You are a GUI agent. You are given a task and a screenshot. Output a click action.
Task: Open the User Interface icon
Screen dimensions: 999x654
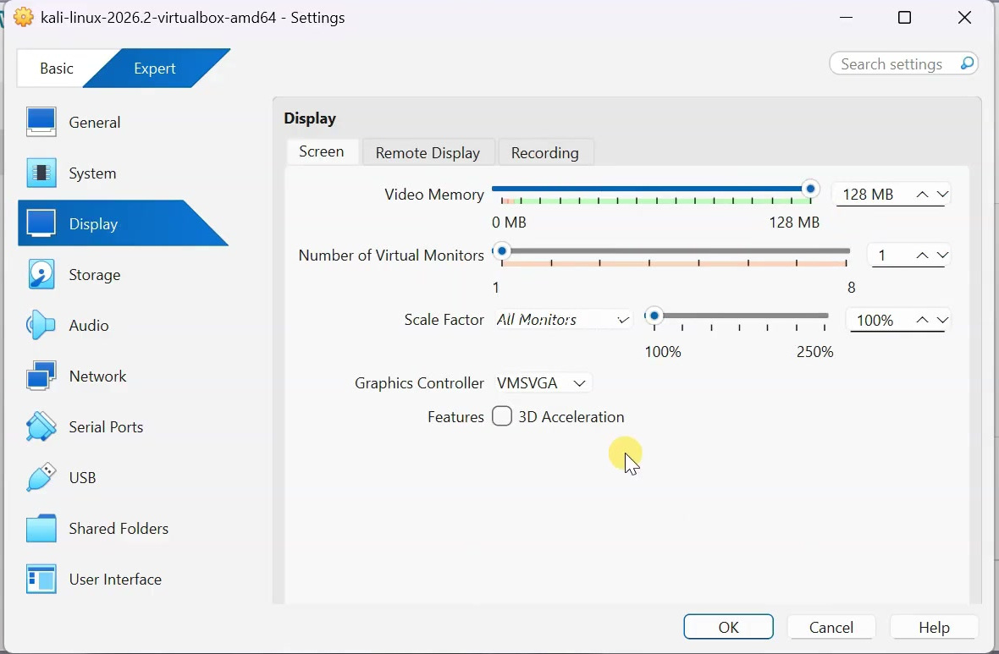[41, 579]
